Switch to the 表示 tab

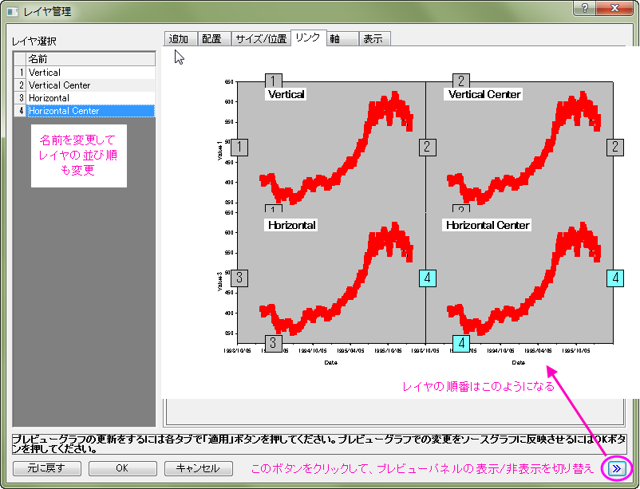(x=375, y=39)
